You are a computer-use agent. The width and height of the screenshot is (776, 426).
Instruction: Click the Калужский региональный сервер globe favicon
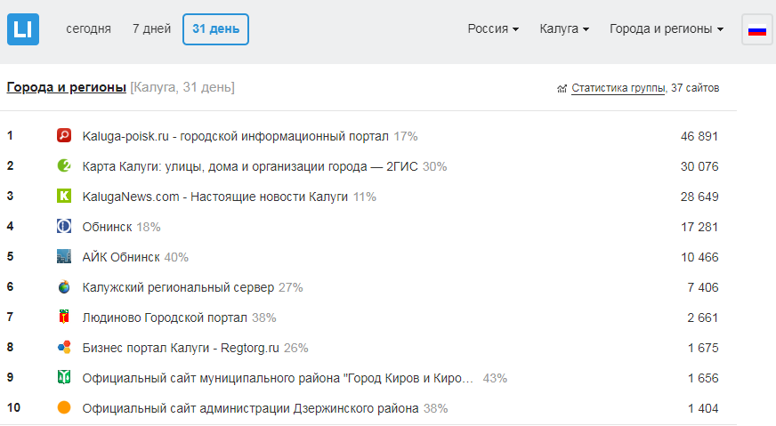64,287
